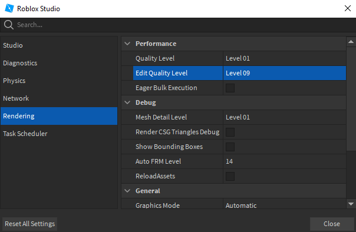Select the Mesh Detail Level label

point(161,117)
